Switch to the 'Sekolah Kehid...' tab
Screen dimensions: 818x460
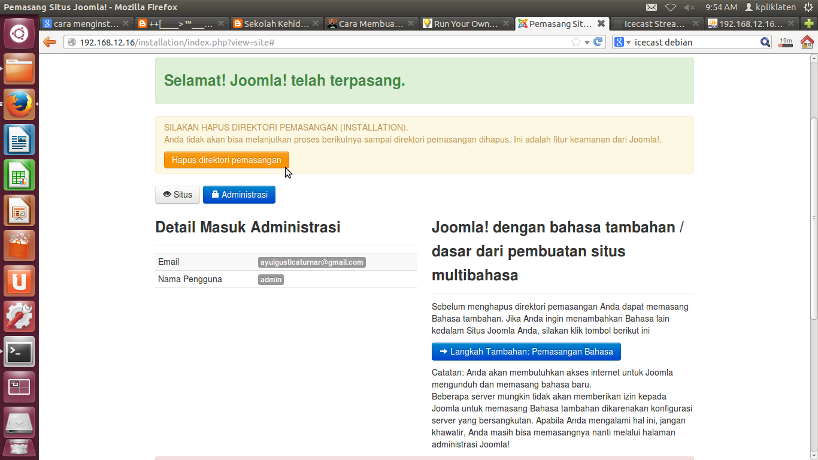[x=277, y=24]
